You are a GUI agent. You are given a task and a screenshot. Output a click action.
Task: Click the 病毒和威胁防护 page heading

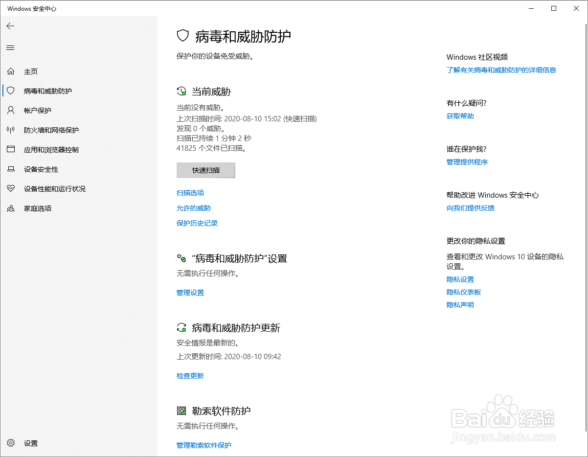tap(243, 36)
